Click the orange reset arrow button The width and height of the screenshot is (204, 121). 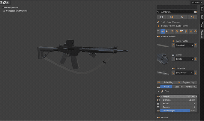(x=192, y=17)
